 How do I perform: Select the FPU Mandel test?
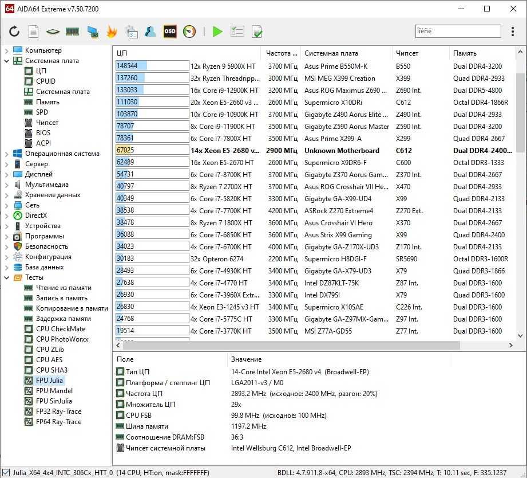(x=54, y=391)
